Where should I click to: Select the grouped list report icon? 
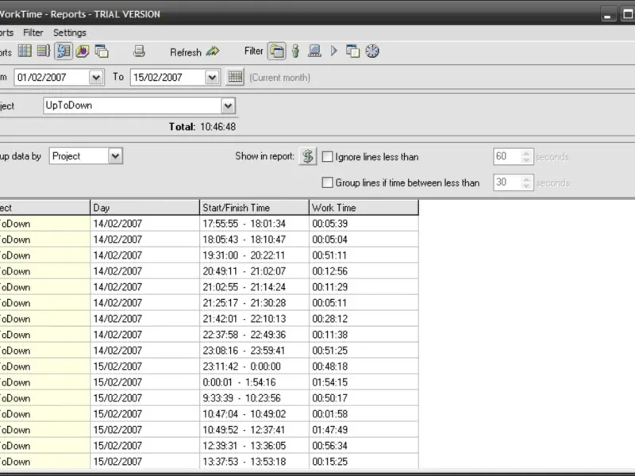point(44,51)
